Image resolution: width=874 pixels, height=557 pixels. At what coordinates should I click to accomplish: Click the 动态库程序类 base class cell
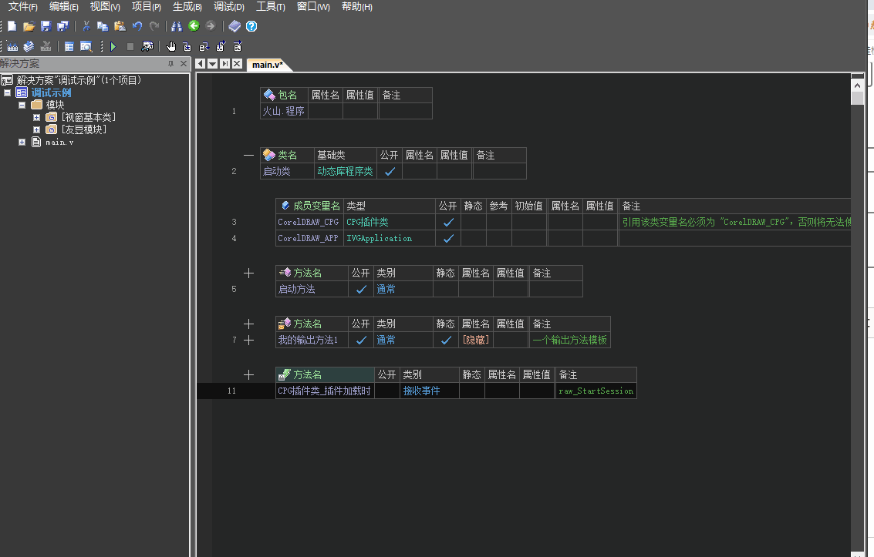(x=345, y=172)
